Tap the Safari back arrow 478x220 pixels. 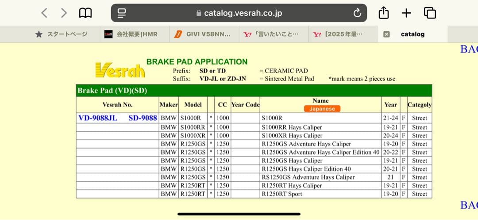(44, 13)
